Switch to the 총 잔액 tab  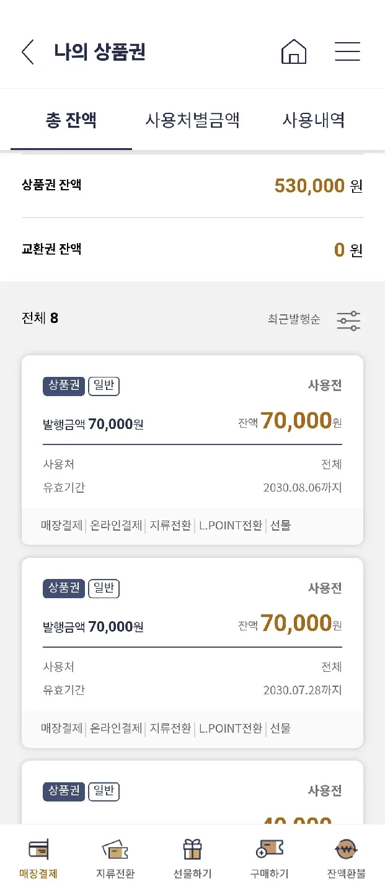click(x=71, y=120)
